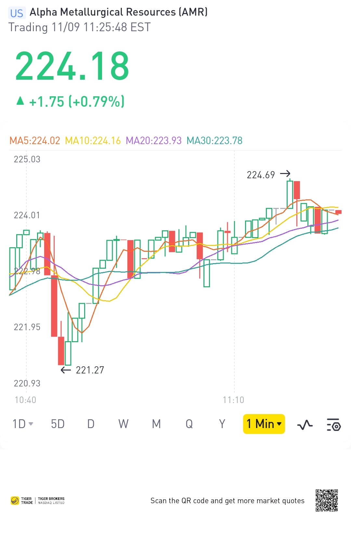
Task: Tap the MA30 indicator label
Action: click(214, 141)
